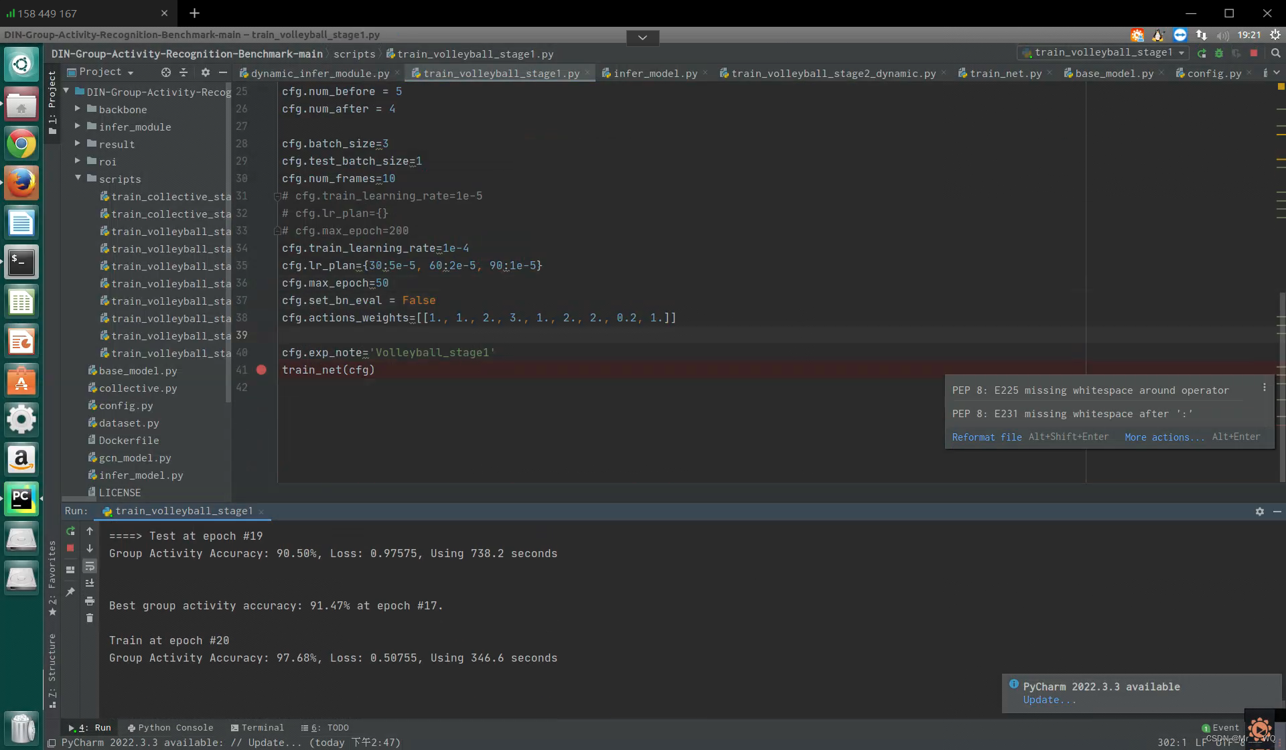Toggle scroll to end of console
The image size is (1286, 750).
click(x=90, y=583)
